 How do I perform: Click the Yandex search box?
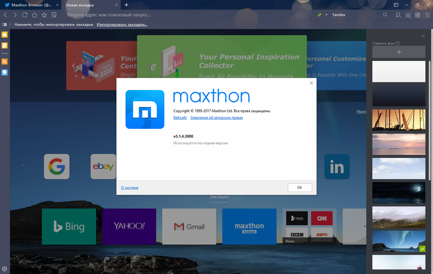pos(356,15)
